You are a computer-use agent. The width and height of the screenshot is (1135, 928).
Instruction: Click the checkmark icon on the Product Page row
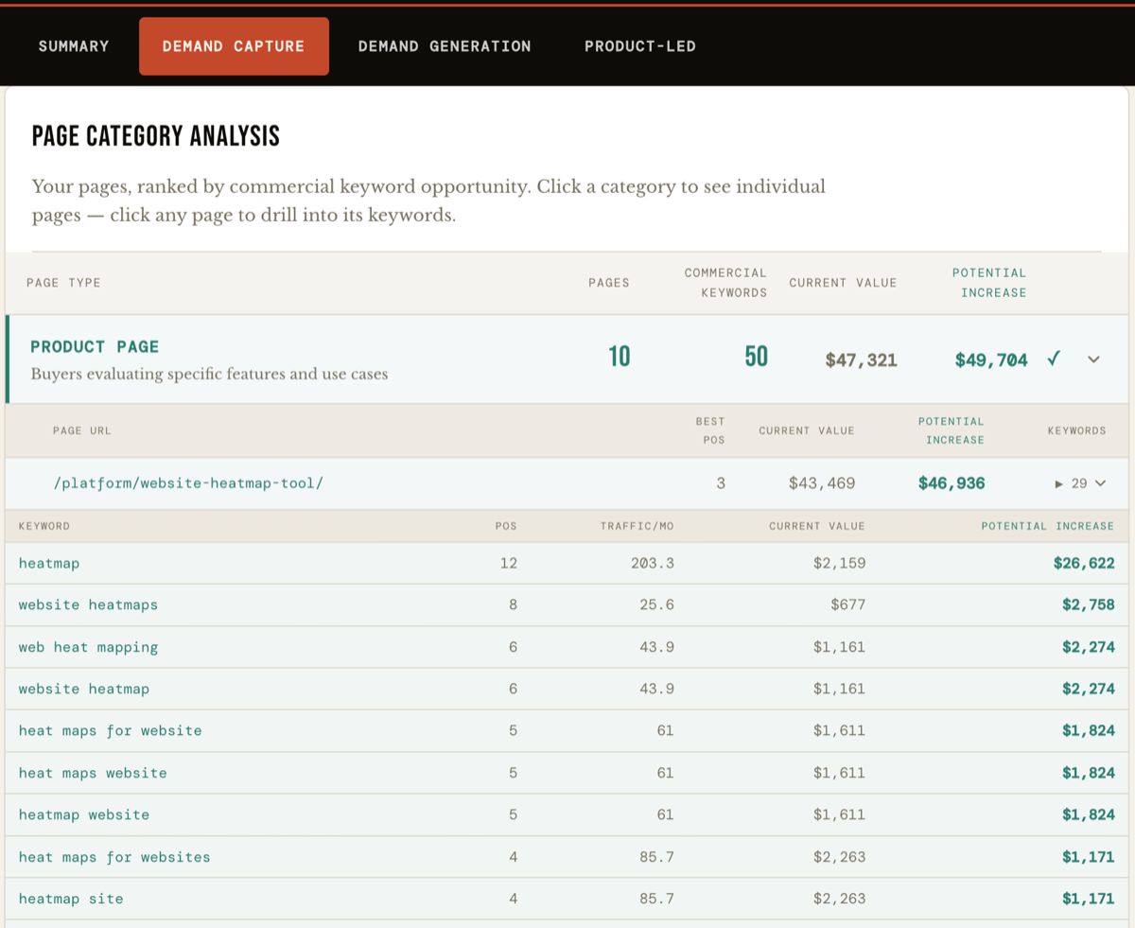1054,359
